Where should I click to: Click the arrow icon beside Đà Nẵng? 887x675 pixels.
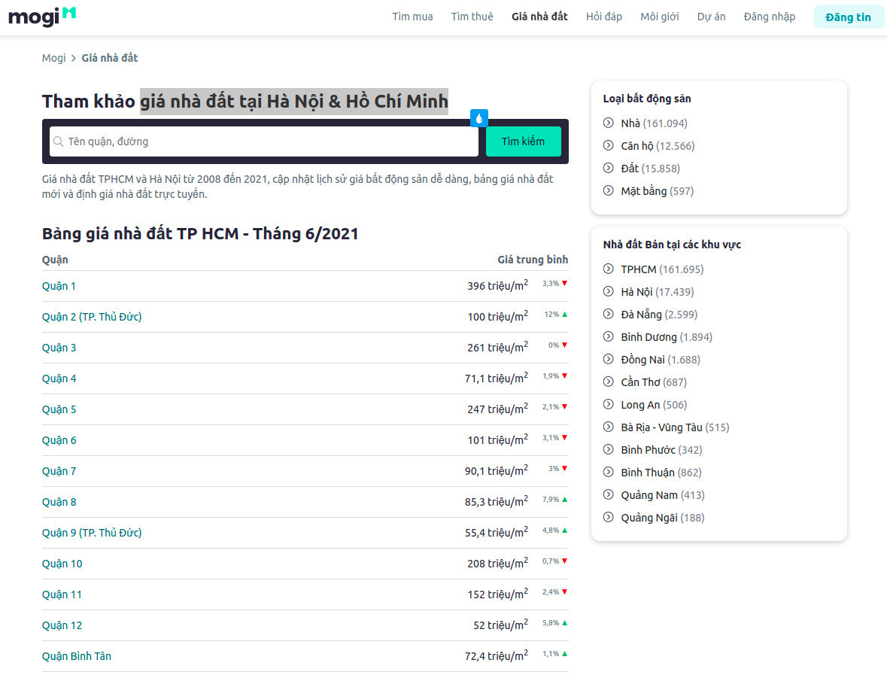608,314
